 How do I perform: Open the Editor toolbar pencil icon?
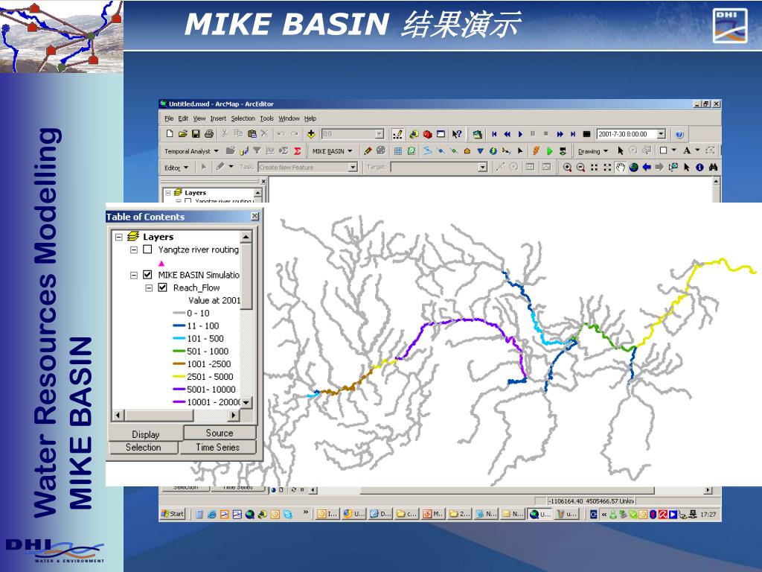[x=397, y=134]
